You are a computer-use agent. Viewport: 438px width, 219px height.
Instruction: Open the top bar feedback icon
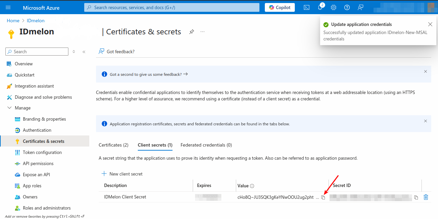[361, 7]
